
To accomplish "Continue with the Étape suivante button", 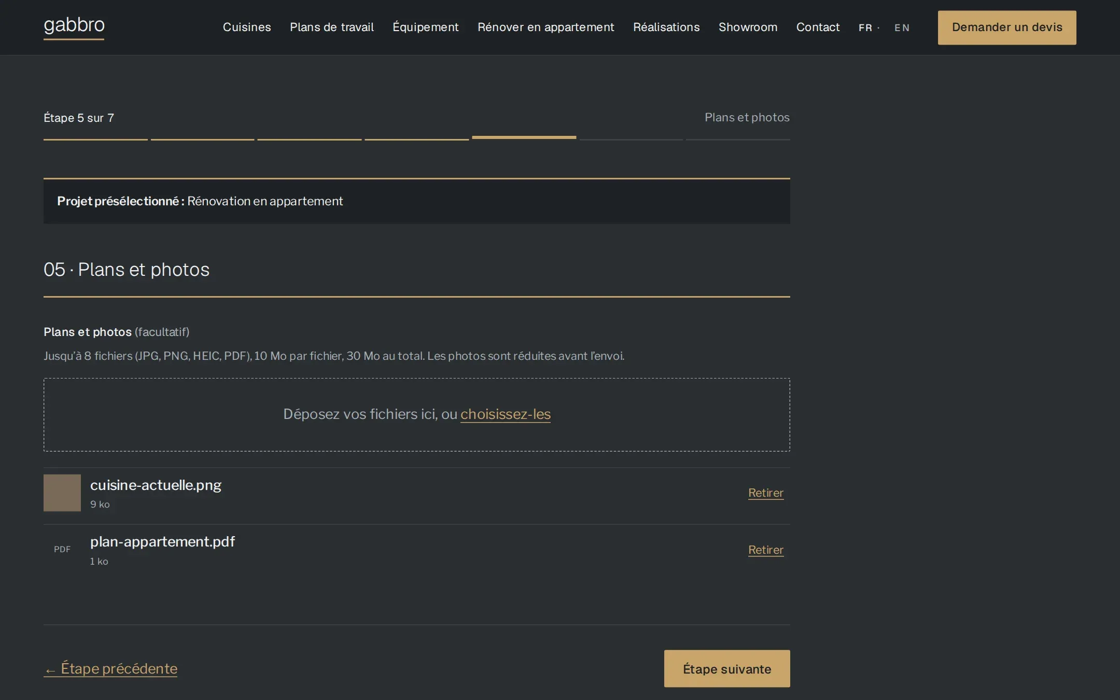I will coord(727,668).
